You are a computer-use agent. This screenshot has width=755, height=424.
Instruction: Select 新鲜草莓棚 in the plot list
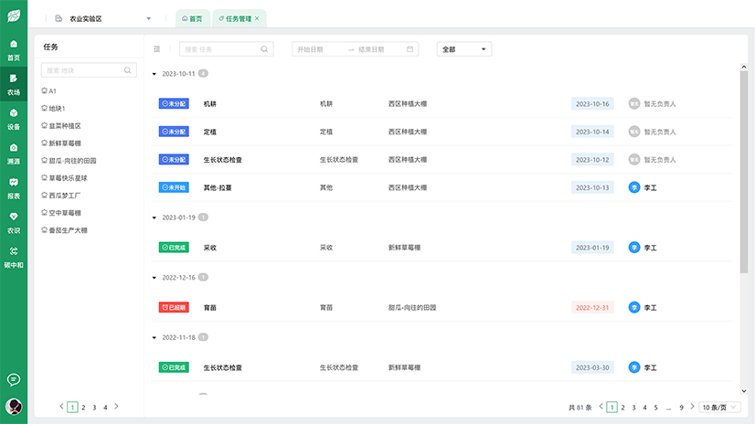(65, 143)
